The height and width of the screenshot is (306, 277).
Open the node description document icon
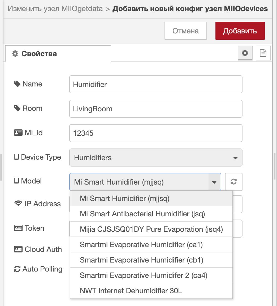point(263,53)
